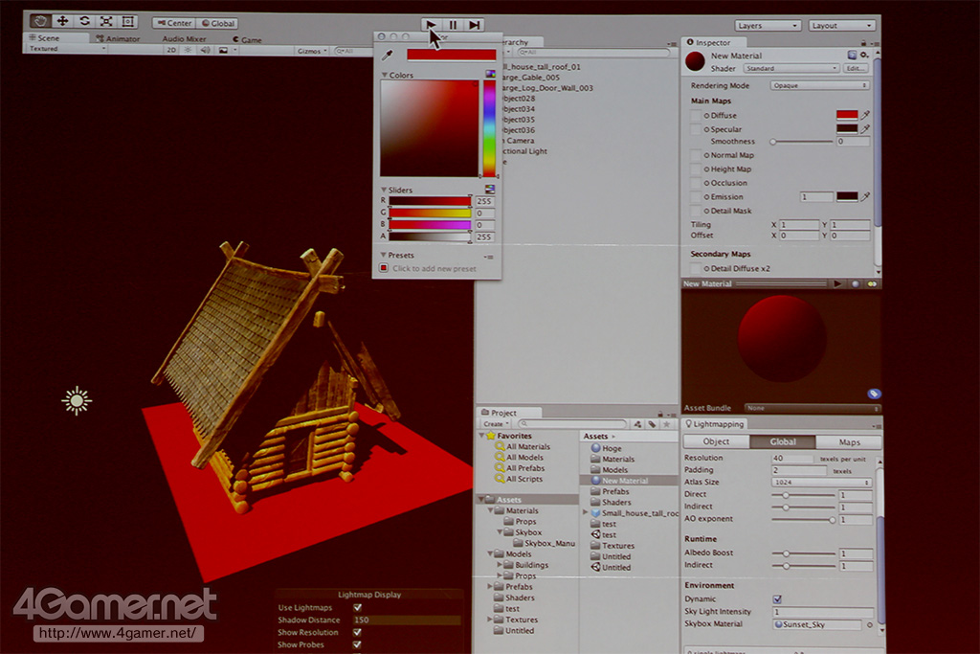This screenshot has width=980, height=654.
Task: Switch to the Animator tab
Action: point(118,38)
